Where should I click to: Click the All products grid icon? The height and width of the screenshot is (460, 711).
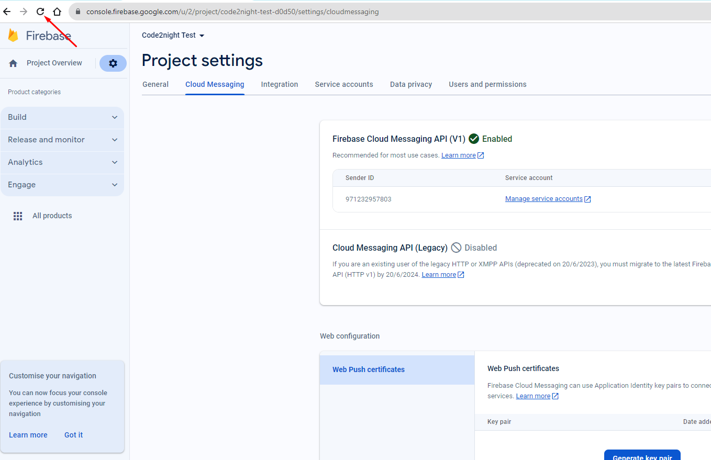click(x=18, y=216)
